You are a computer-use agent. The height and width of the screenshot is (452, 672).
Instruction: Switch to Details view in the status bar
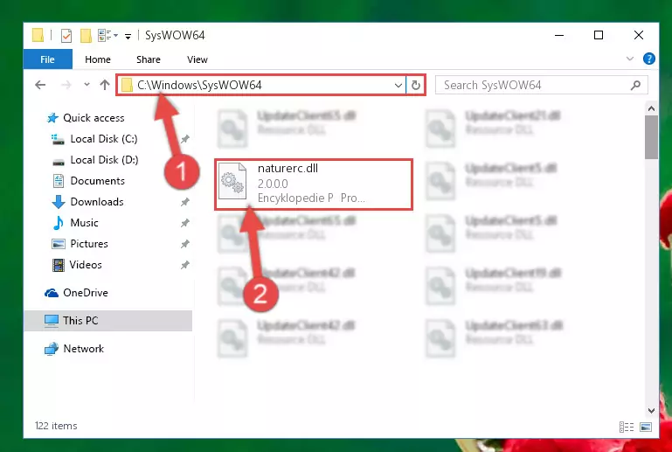(x=627, y=427)
